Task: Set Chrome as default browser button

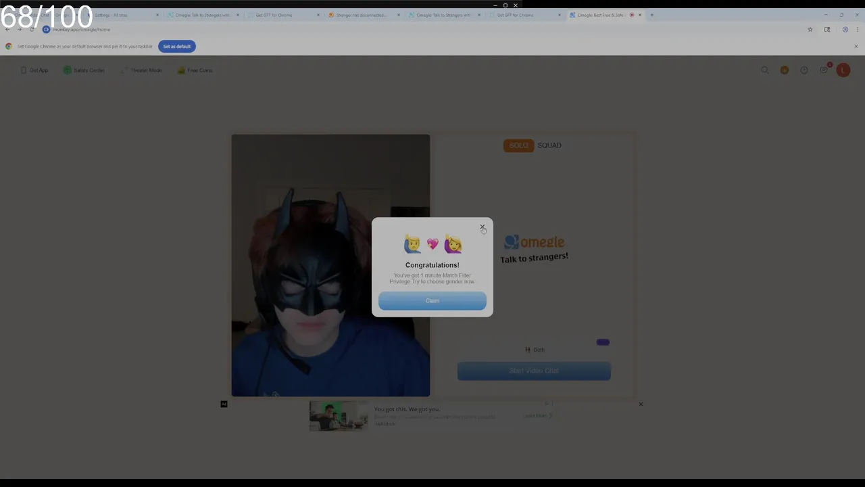Action: (x=177, y=47)
